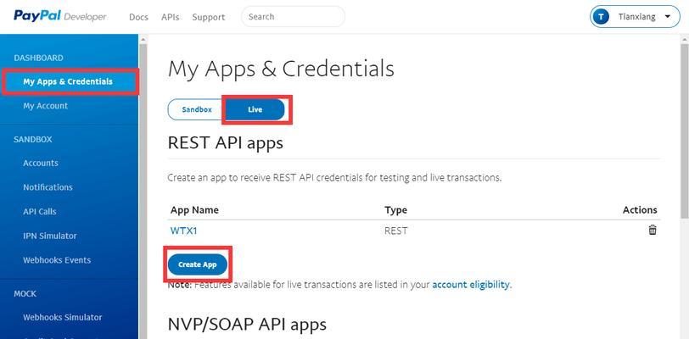This screenshot has width=689, height=339.
Task: Open the APIs menu
Action: 170,18
